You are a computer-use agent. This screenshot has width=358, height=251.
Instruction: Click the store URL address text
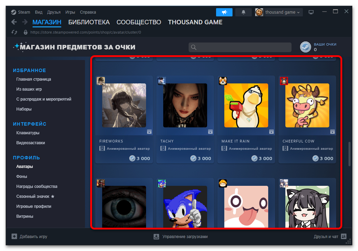click(86, 32)
